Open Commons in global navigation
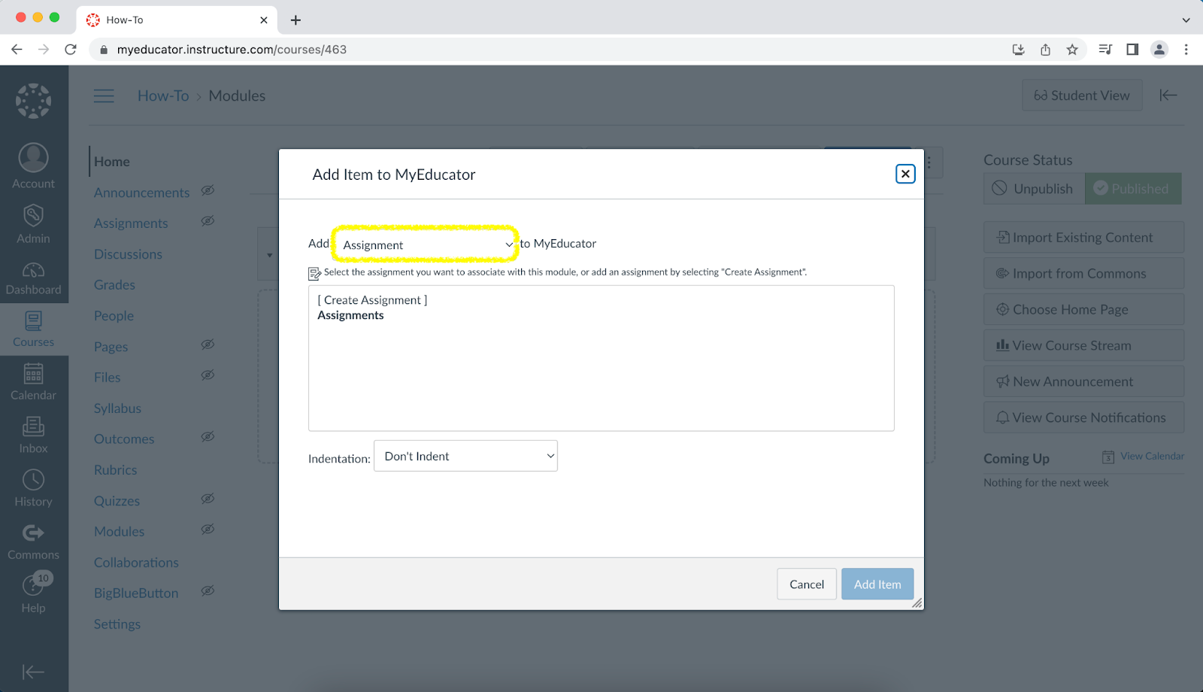 (34, 542)
